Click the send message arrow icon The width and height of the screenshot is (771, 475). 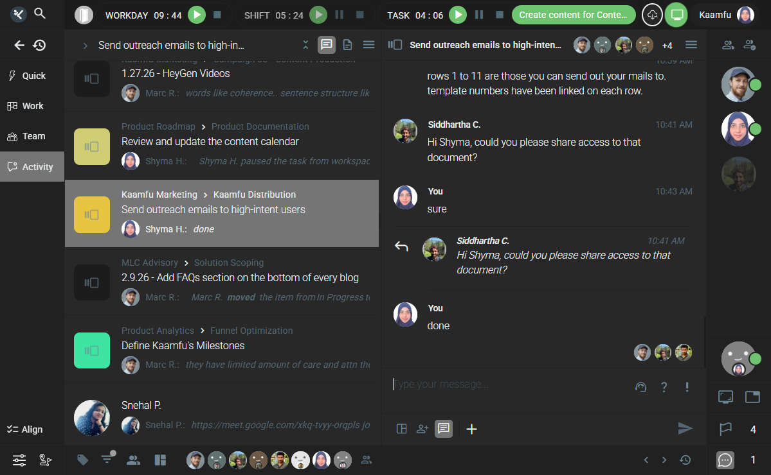685,429
